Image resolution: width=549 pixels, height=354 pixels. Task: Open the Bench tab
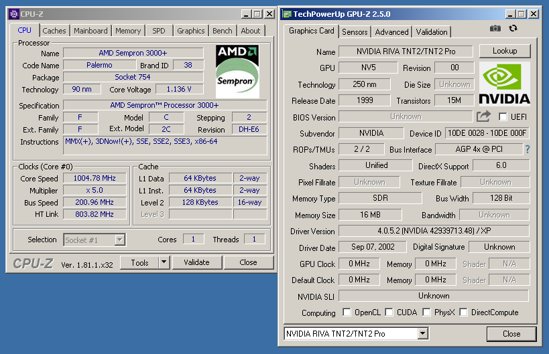pyautogui.click(x=223, y=31)
